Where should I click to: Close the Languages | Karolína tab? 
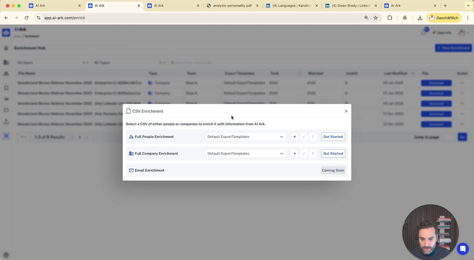(316, 6)
